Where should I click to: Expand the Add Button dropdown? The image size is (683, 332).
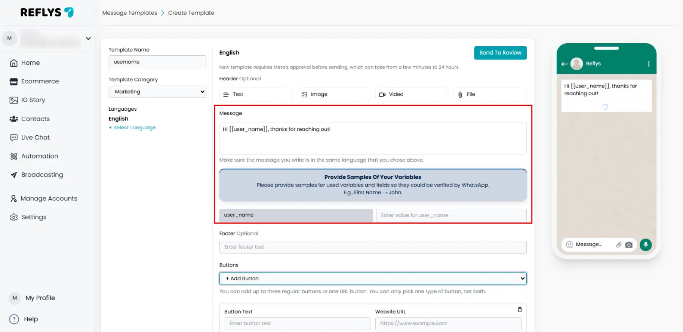373,278
